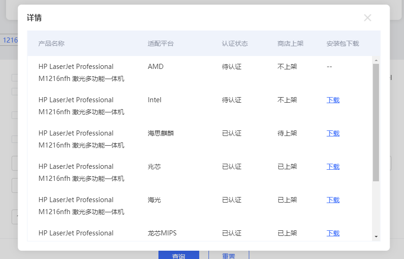Screen dimensions: 404x259
Task: Select the AMD platform cell
Action: (156, 67)
